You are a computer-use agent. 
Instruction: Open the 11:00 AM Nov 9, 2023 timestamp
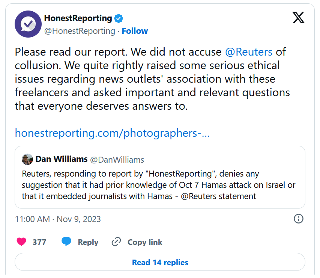pos(58,219)
